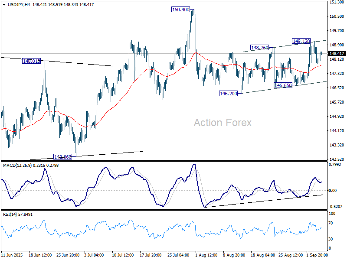
Task: Select the 18 Aug 04:00 time label
Action: [263, 255]
